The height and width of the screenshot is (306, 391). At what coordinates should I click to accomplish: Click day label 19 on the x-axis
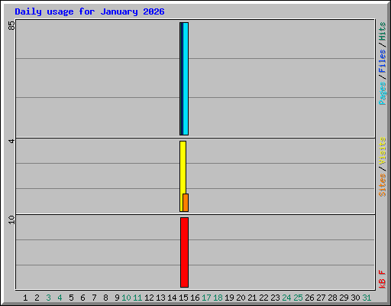click(229, 298)
